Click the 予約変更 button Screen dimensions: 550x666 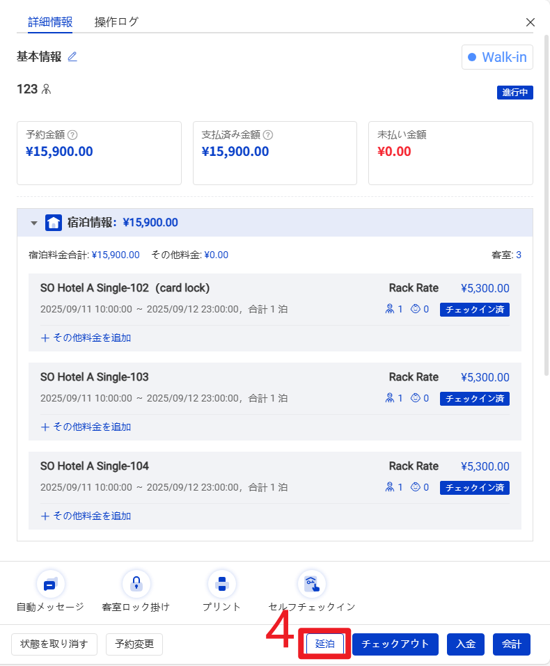pyautogui.click(x=134, y=644)
